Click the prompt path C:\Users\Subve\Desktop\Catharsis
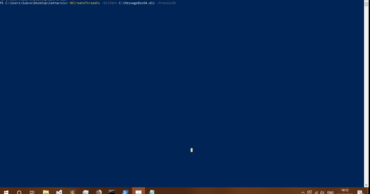370x194 pixels. tap(36, 3)
